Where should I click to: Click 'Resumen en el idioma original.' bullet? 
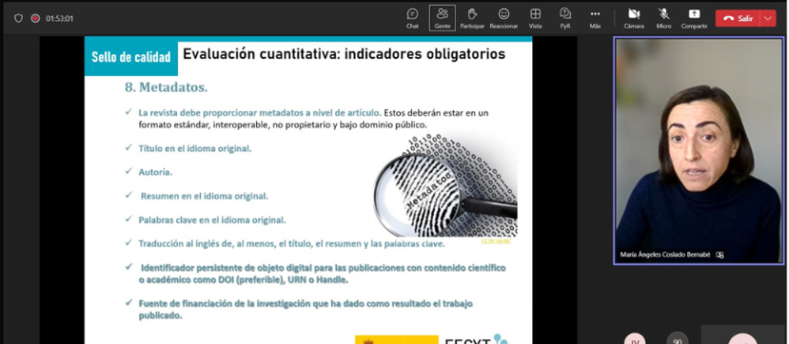(205, 195)
